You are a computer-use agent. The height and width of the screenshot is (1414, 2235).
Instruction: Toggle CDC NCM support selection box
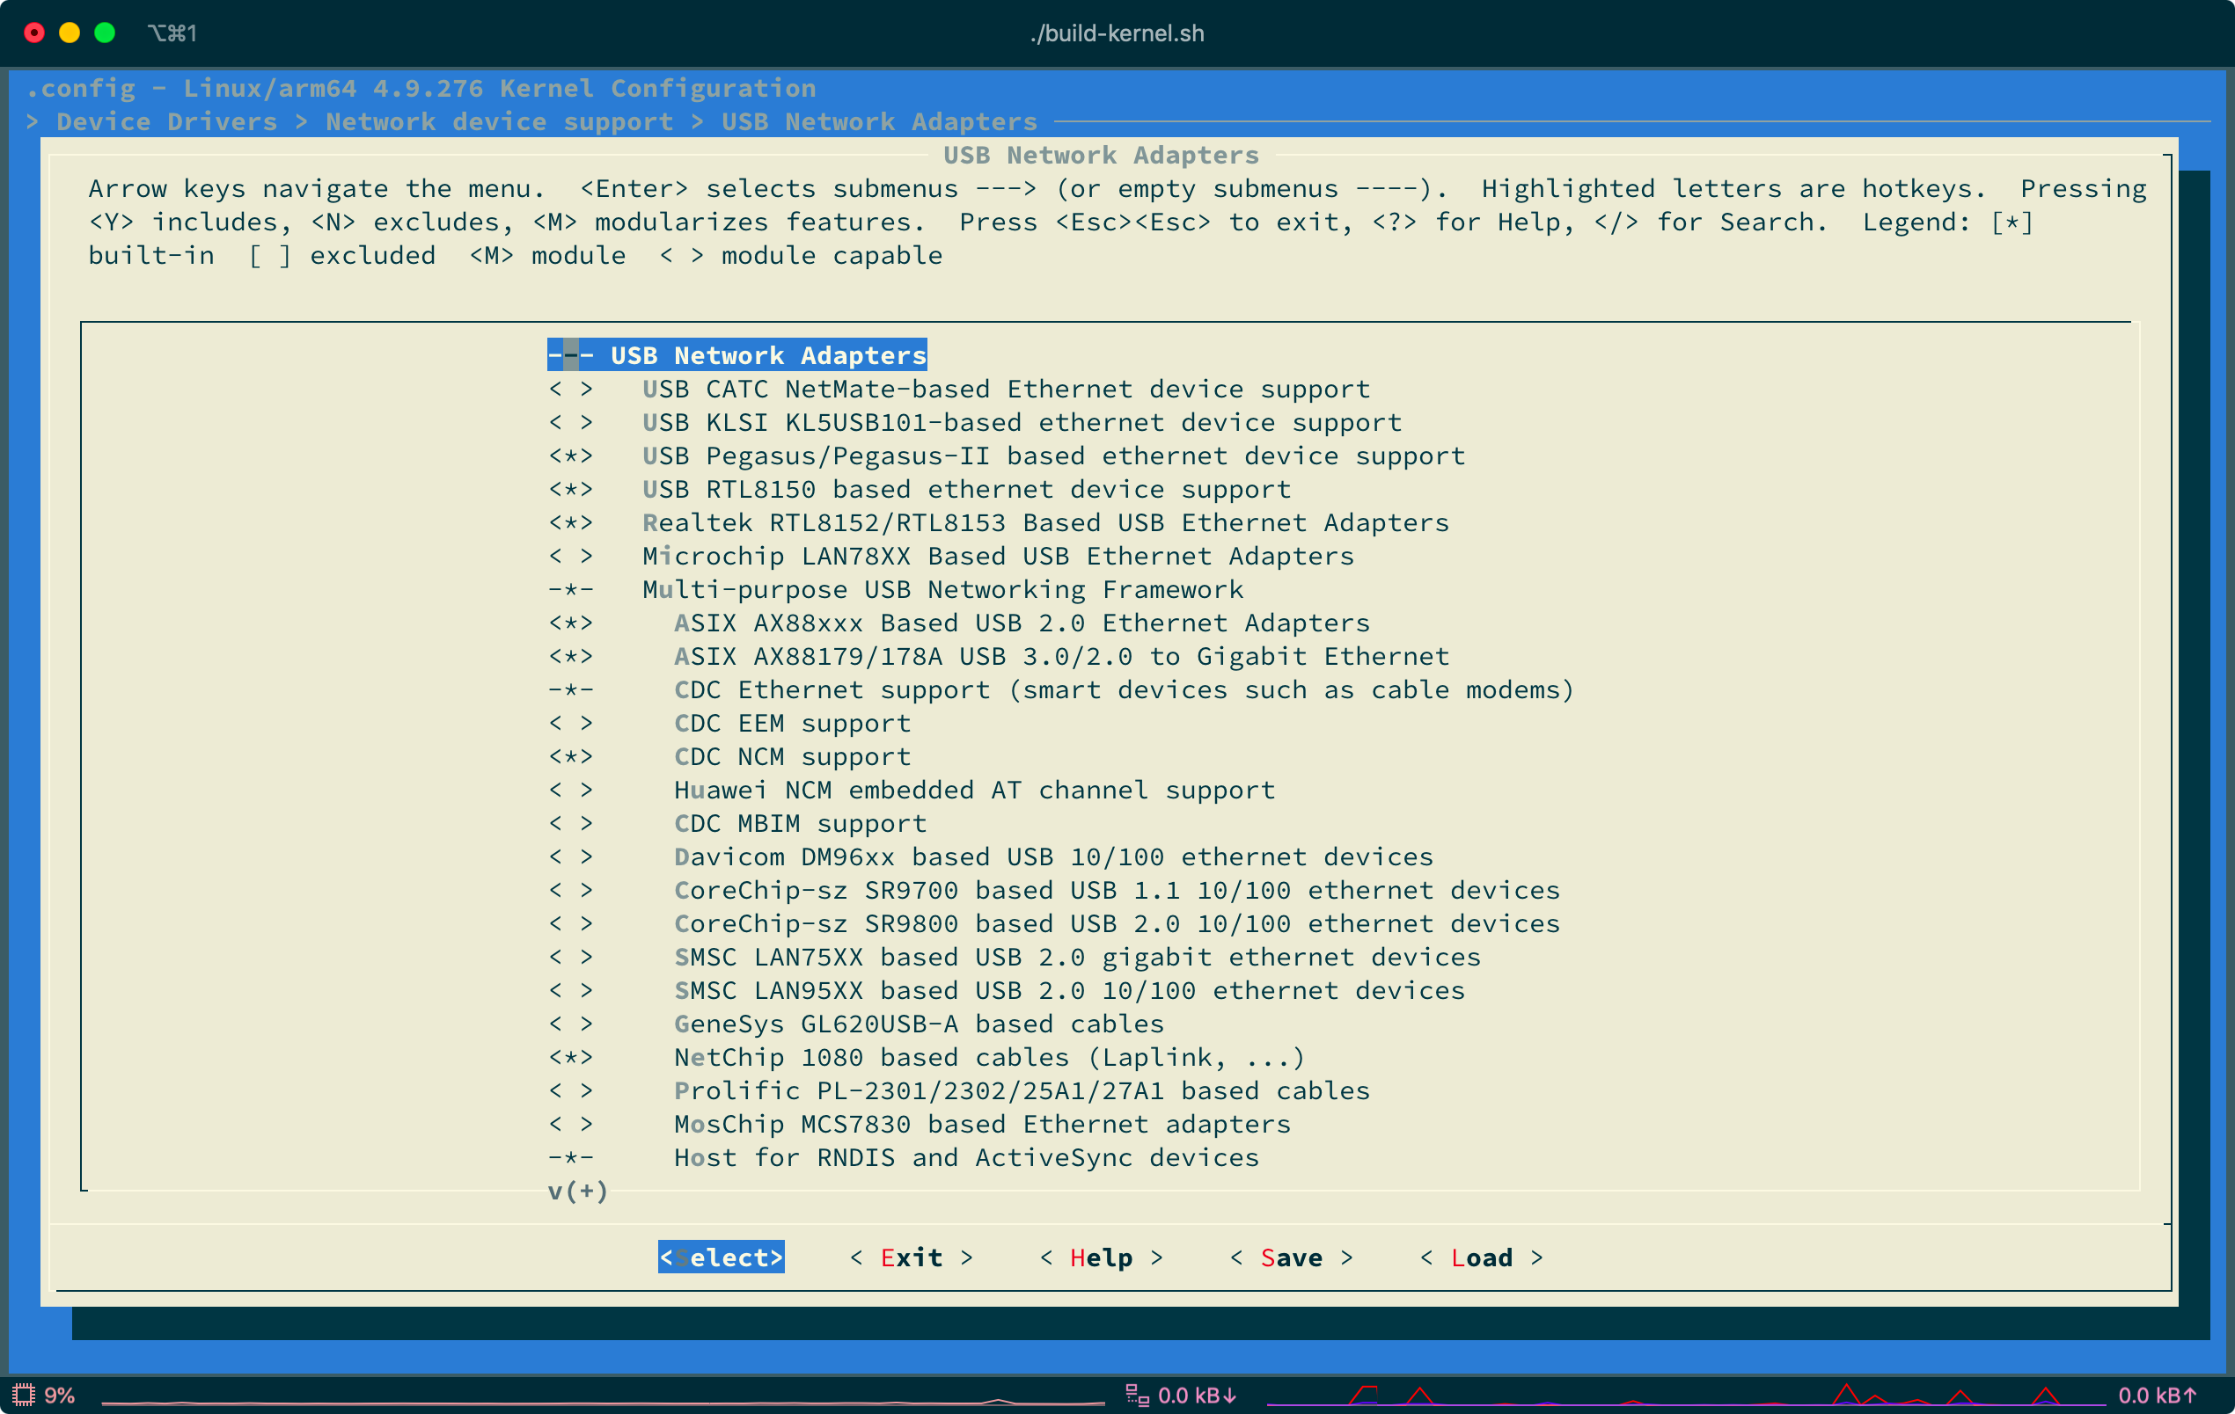coord(570,756)
